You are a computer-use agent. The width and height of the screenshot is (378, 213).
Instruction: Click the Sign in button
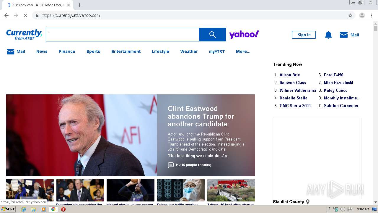[x=304, y=35]
